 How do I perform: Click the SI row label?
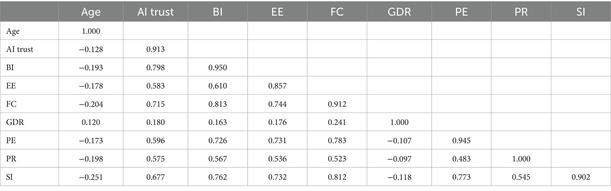[9, 177]
